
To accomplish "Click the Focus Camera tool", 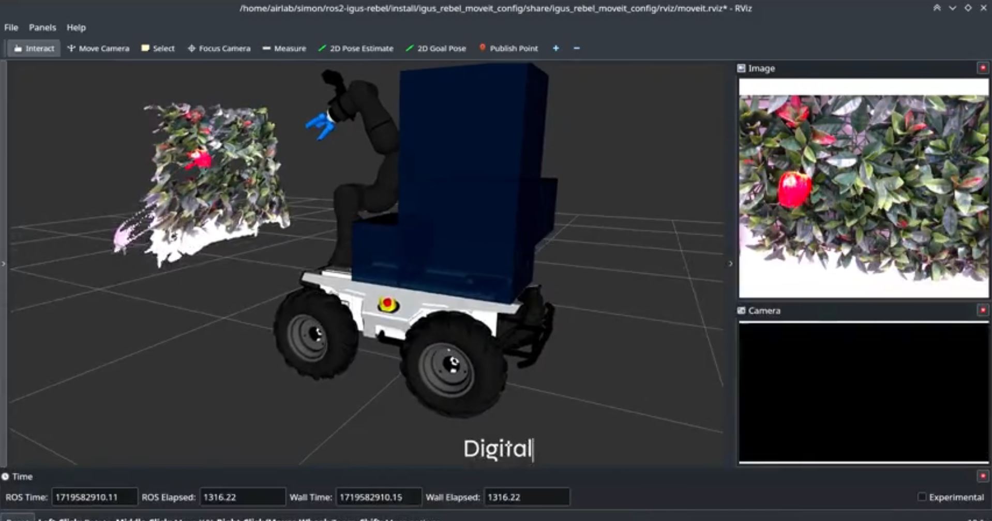I will (219, 49).
